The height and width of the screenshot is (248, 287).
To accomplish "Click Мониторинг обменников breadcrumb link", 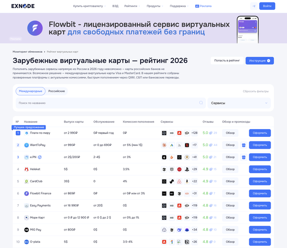I will coord(27,52).
